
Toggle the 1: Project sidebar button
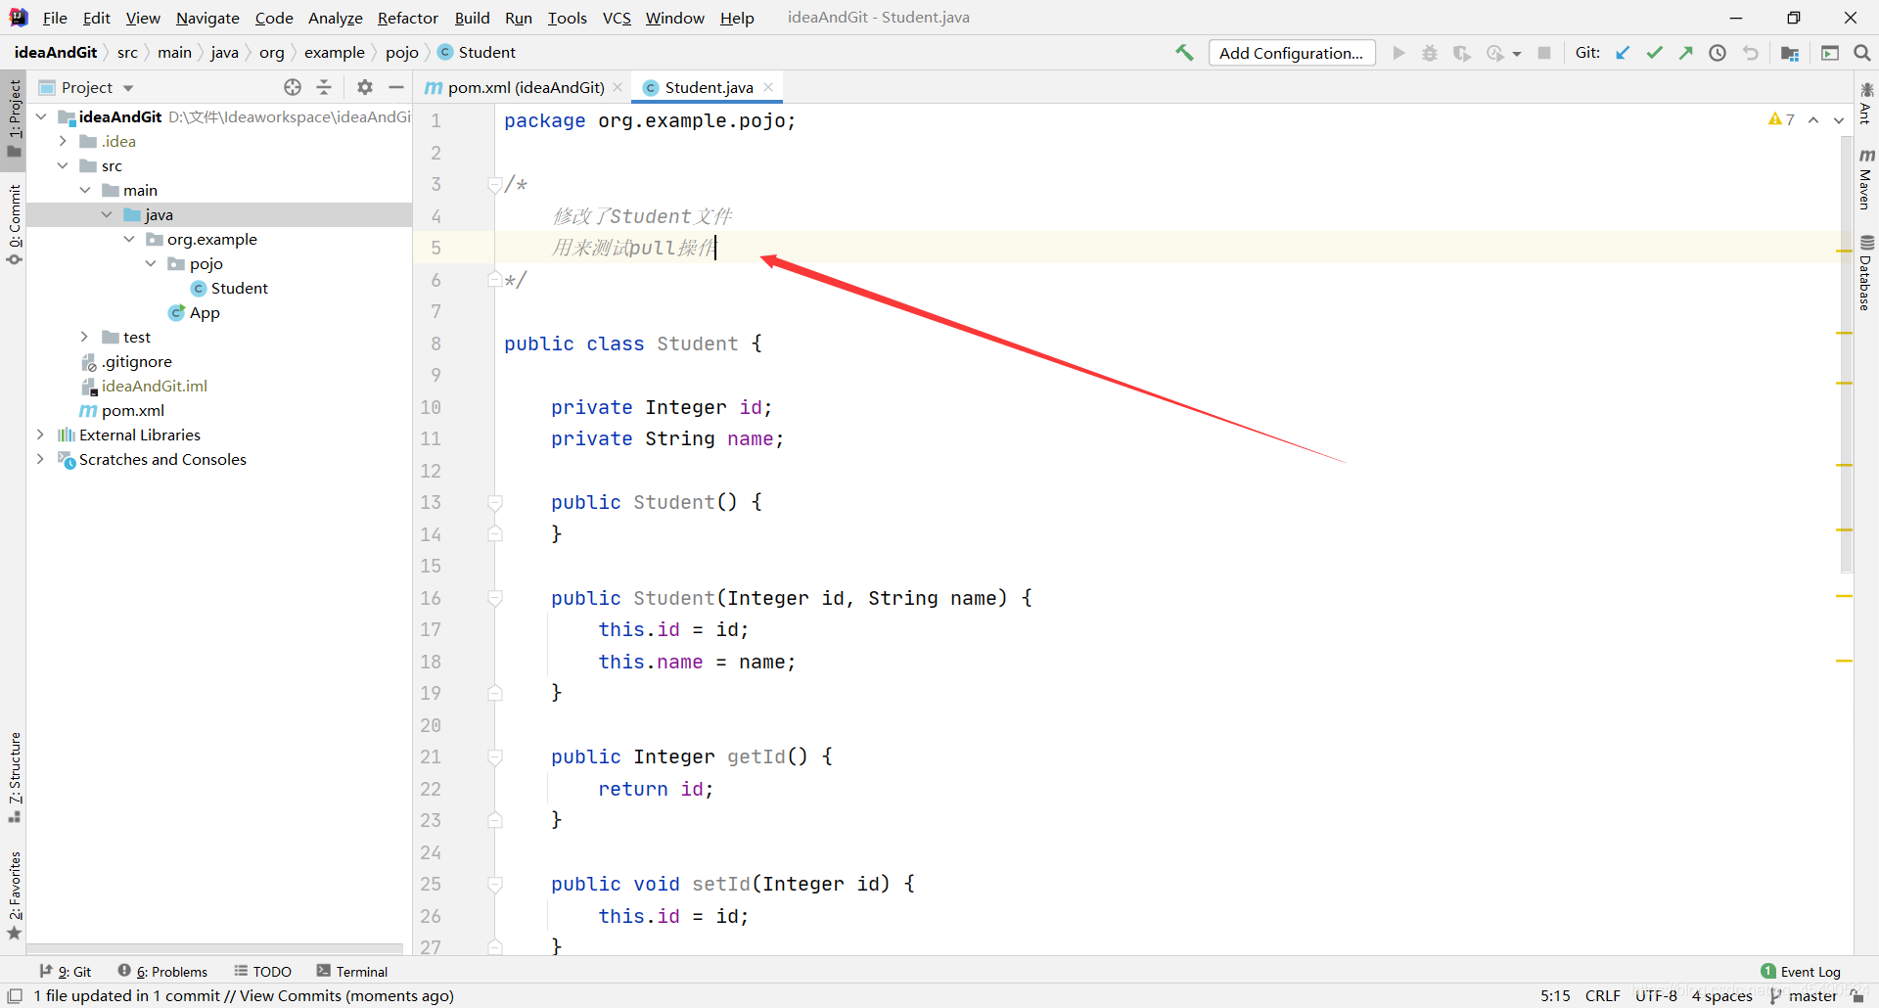tap(14, 118)
